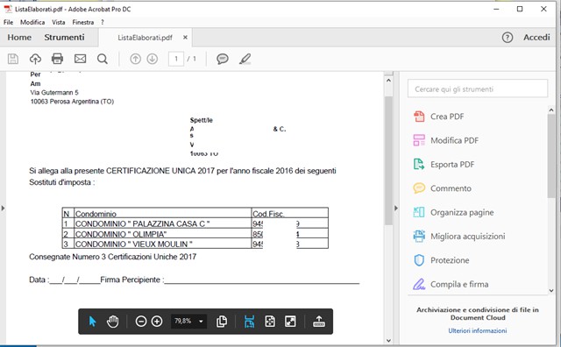This screenshot has width=561, height=347.
Task: Upload file to cloud icon
Action: pyautogui.click(x=35, y=59)
